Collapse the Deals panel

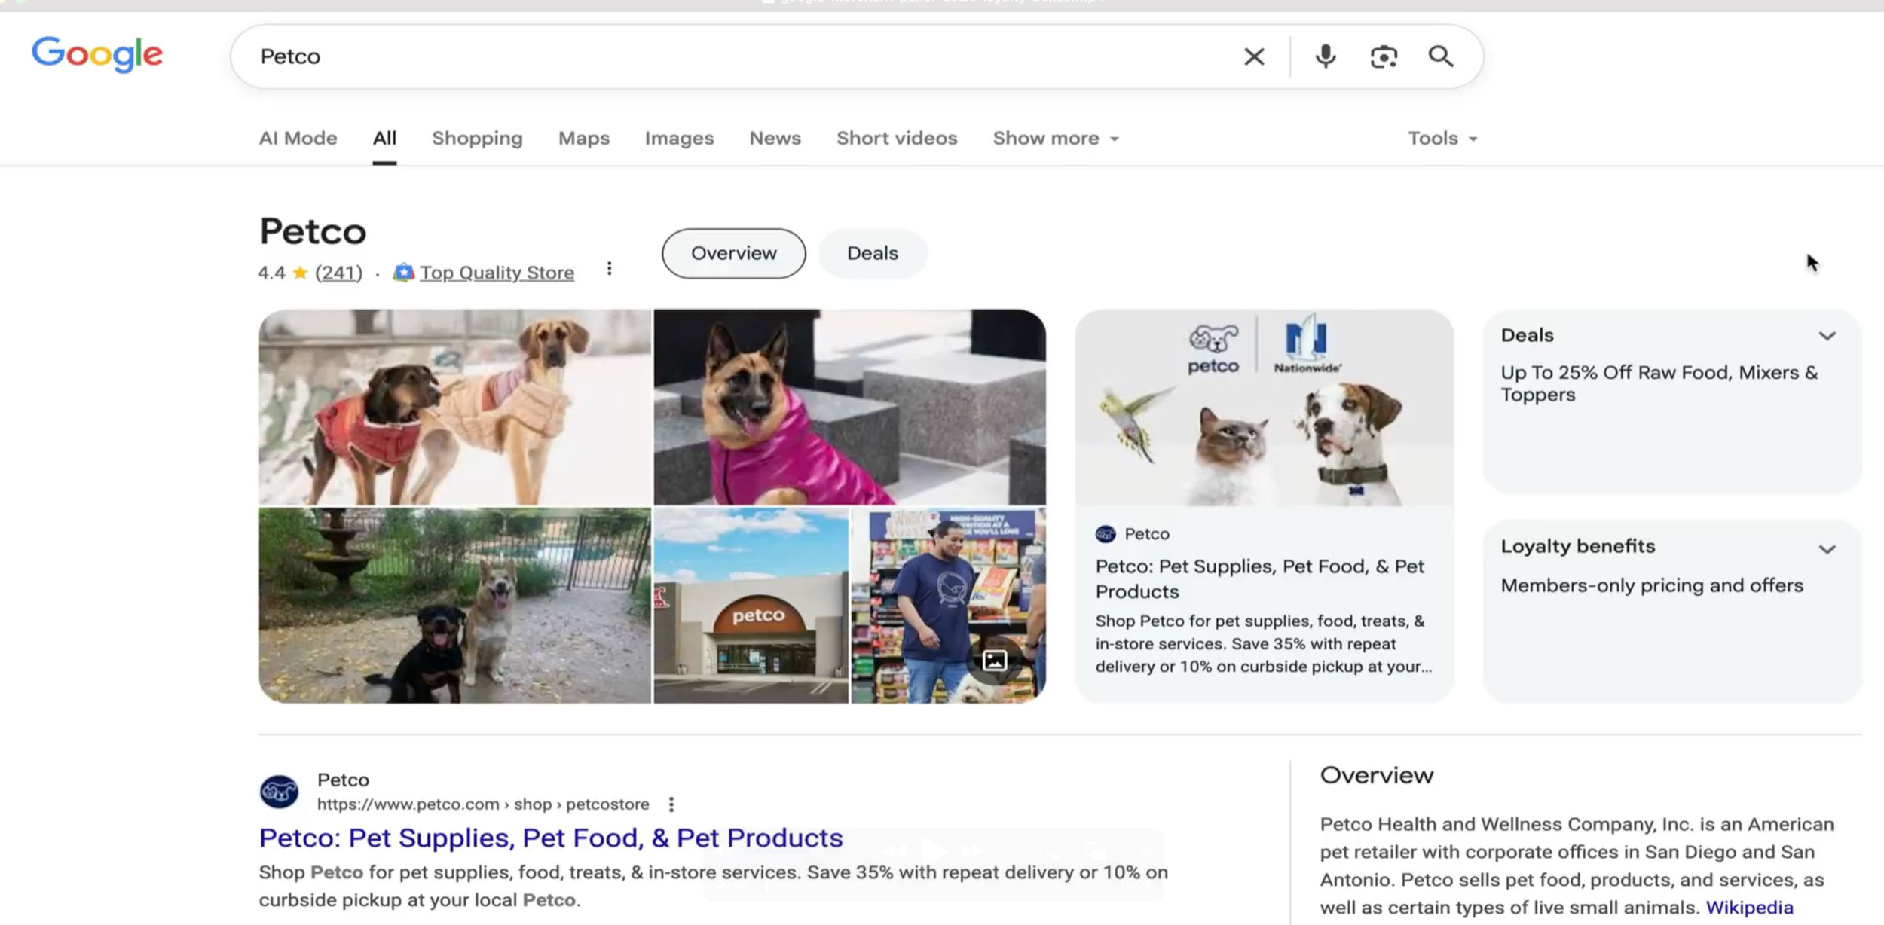coord(1828,336)
